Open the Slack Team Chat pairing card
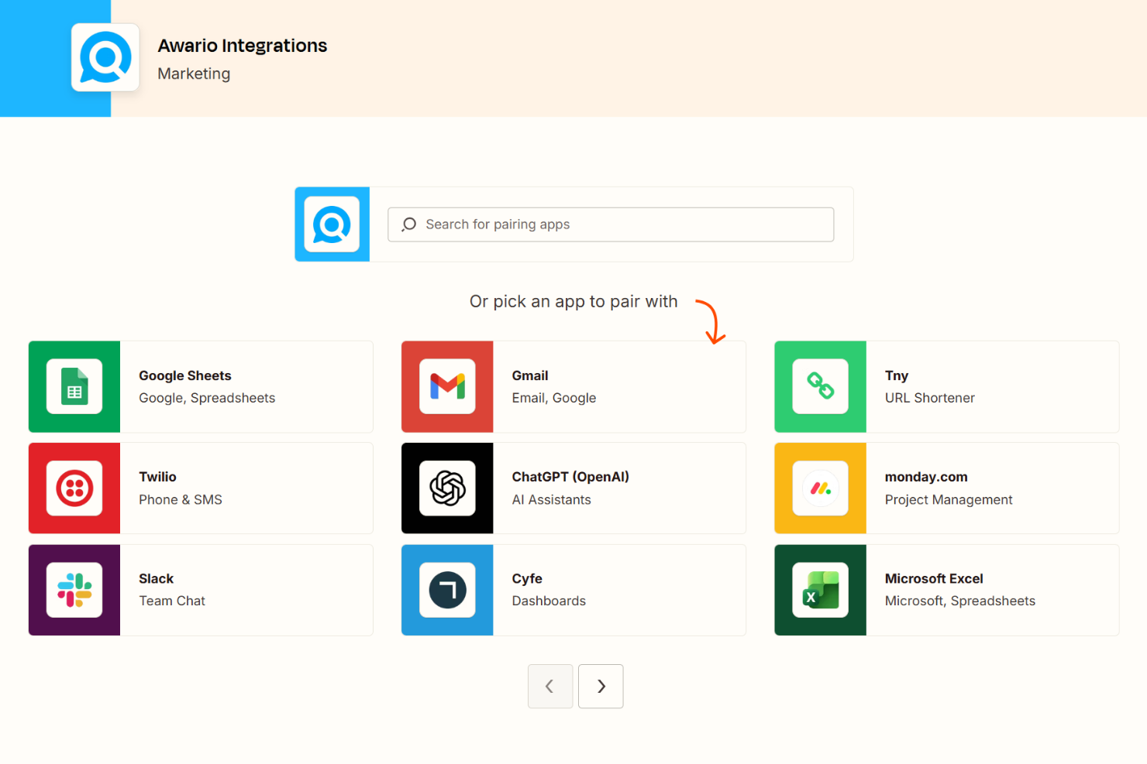The image size is (1147, 764). [232, 590]
